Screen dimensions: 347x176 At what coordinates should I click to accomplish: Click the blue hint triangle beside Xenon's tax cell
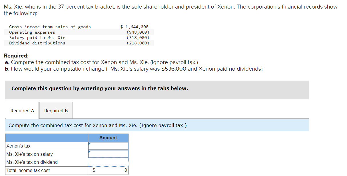[89, 144]
